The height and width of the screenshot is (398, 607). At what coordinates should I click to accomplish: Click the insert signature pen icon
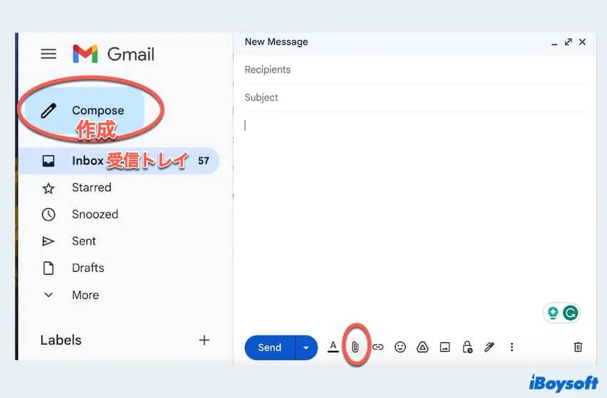pyautogui.click(x=489, y=347)
